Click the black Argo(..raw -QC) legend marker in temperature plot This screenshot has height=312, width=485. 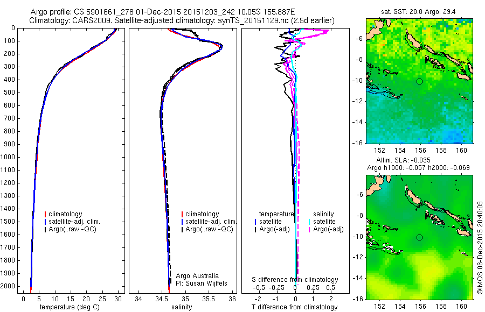tap(45, 229)
